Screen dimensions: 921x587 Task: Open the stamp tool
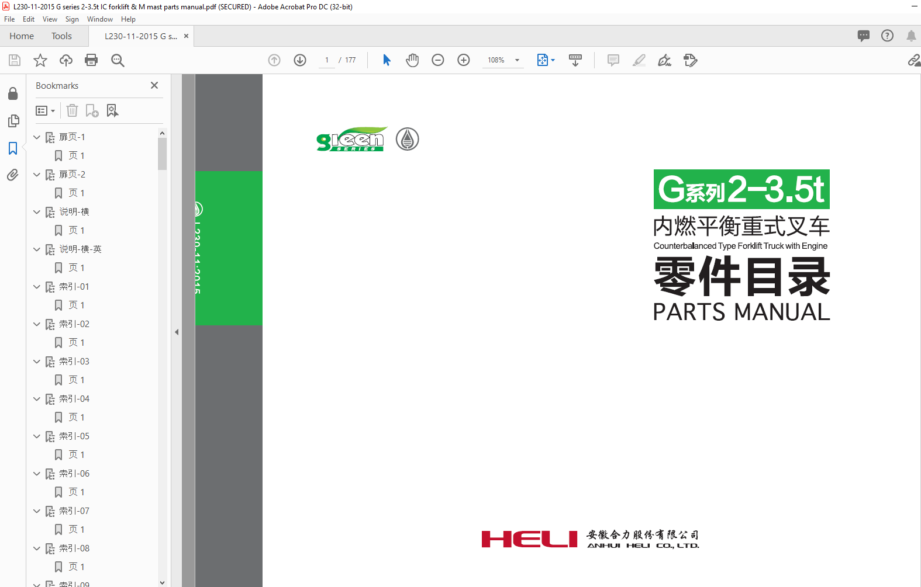(x=691, y=60)
